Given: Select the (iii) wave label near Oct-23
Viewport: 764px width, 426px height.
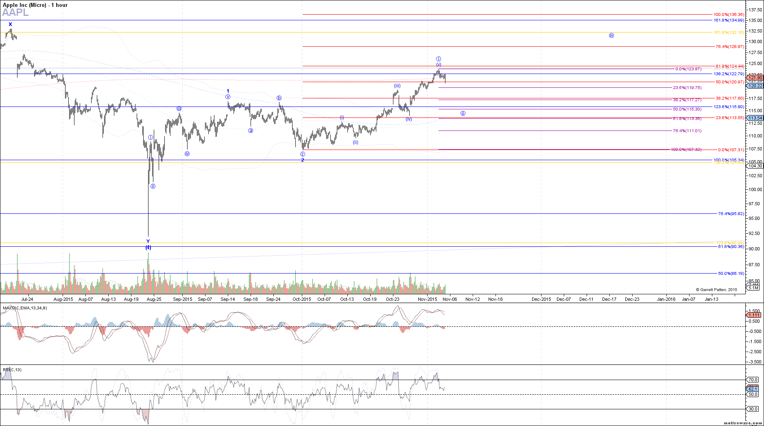Looking at the screenshot, I should [397, 86].
